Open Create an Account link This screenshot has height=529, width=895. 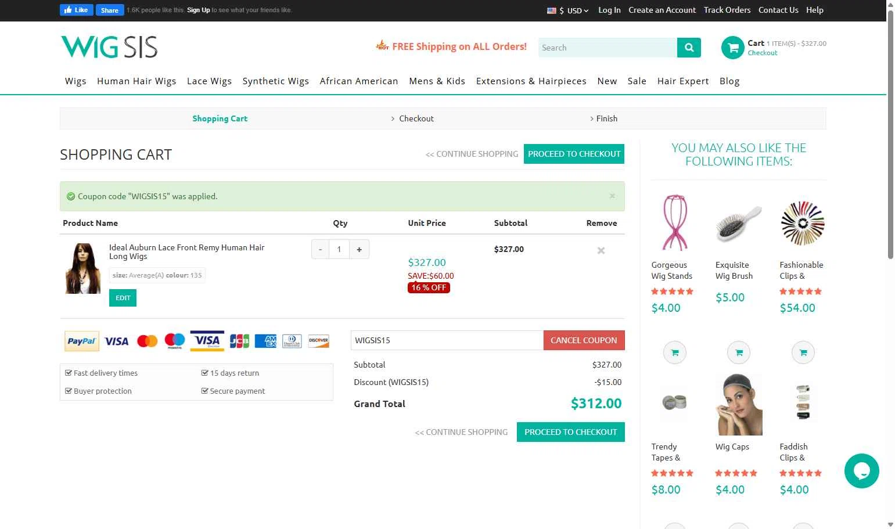pos(662,10)
